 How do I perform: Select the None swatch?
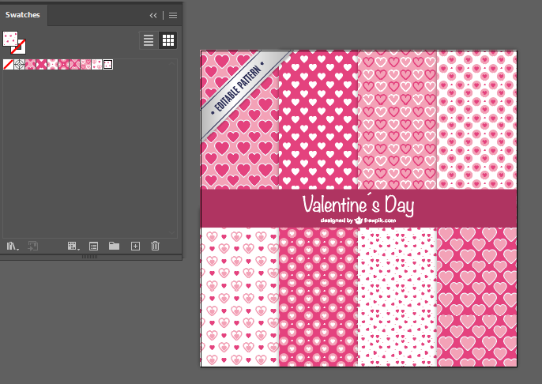tap(8, 64)
